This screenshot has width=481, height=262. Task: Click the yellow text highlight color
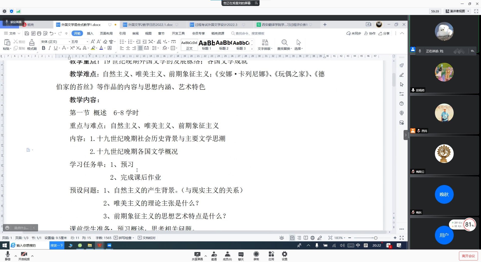93,48
